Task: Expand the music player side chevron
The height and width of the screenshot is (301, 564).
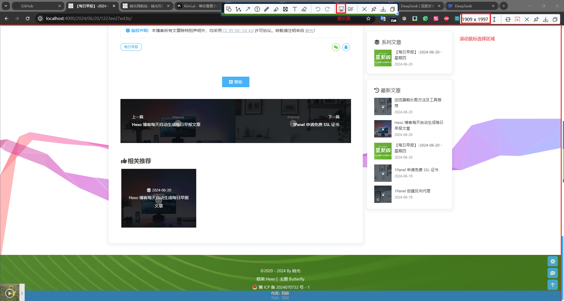Action: (22, 293)
